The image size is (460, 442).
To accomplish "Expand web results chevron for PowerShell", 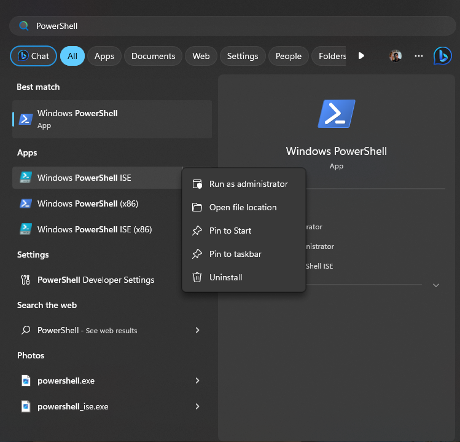I will click(197, 330).
